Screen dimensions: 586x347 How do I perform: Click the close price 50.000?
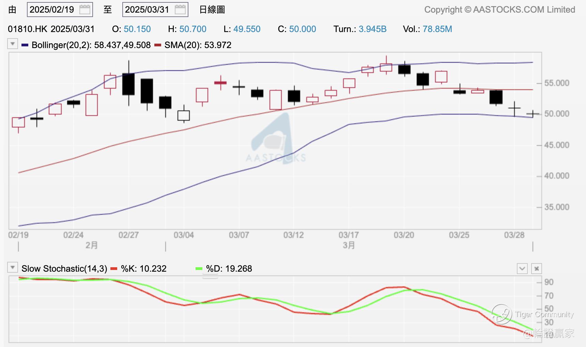(303, 29)
